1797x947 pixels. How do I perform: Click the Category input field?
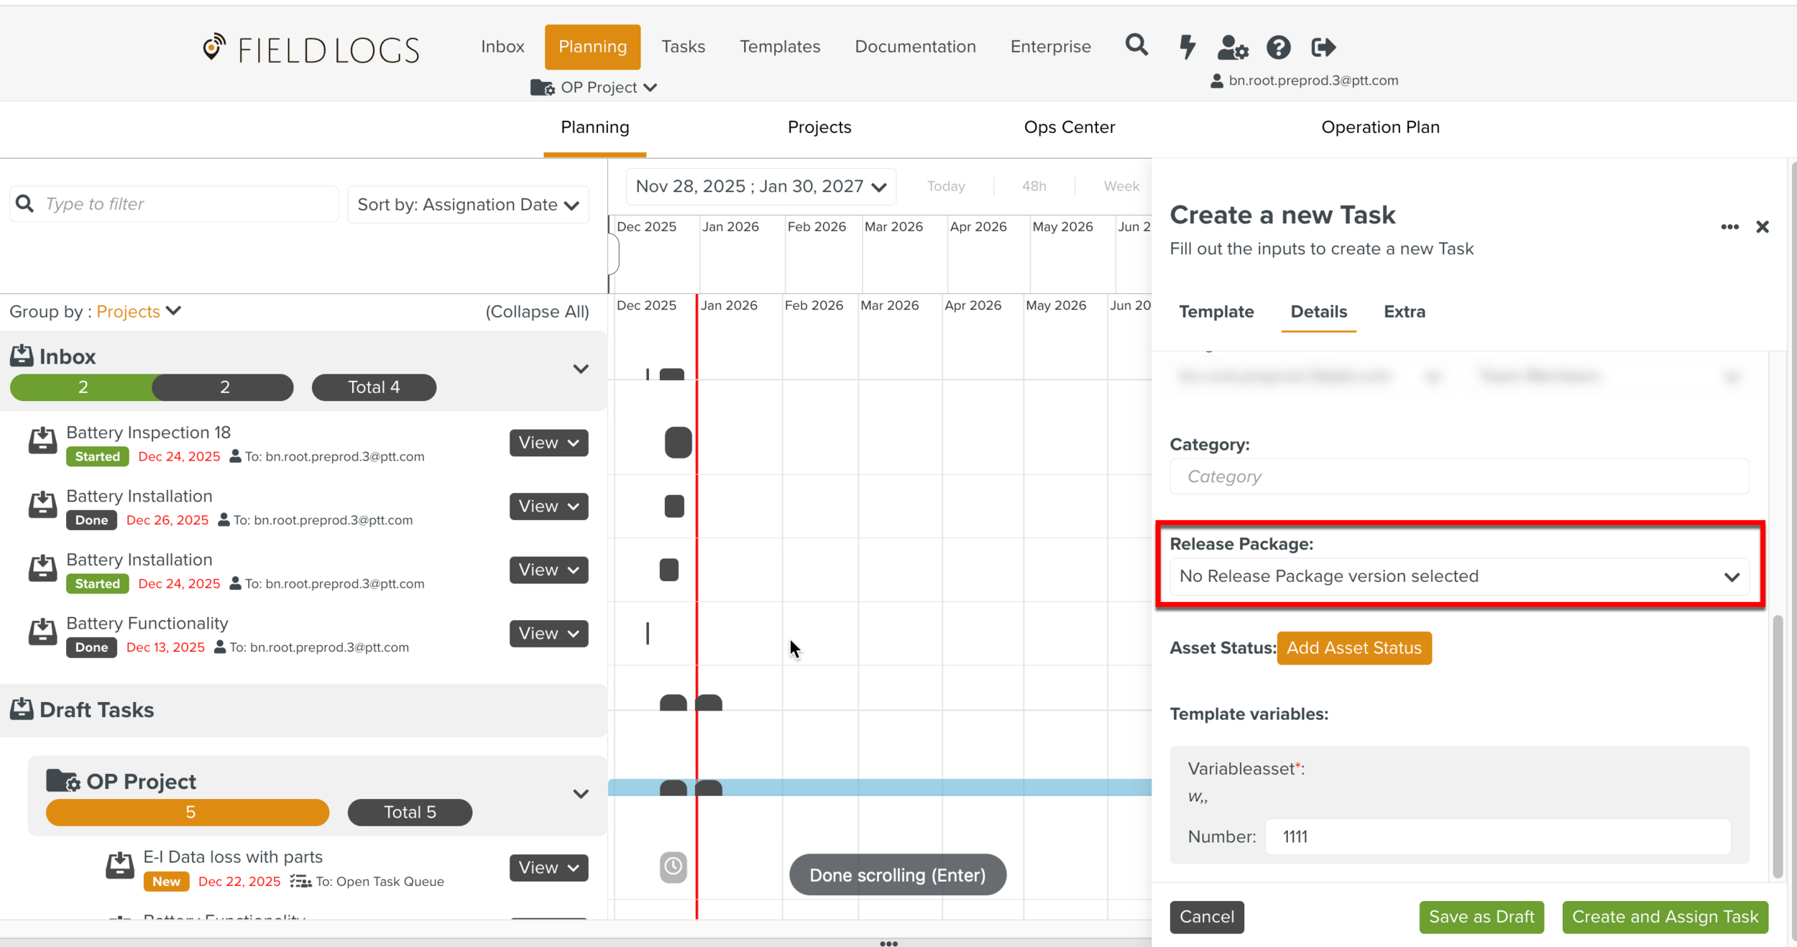pos(1458,476)
